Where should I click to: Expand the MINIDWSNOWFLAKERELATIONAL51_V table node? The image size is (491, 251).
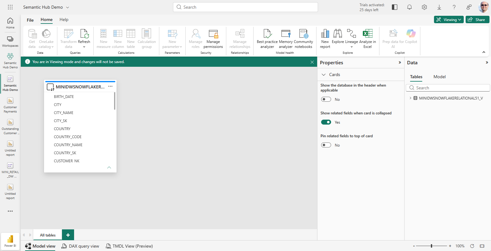410,98
